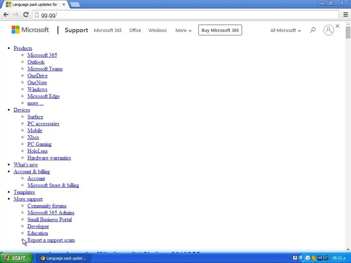Open the PC accessories link
Screen dimensions: 351x263
[43, 124]
